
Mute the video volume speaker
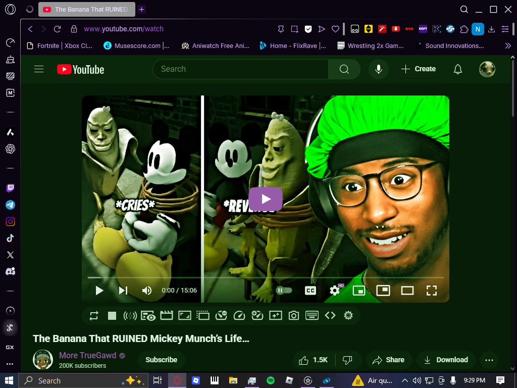pyautogui.click(x=147, y=290)
